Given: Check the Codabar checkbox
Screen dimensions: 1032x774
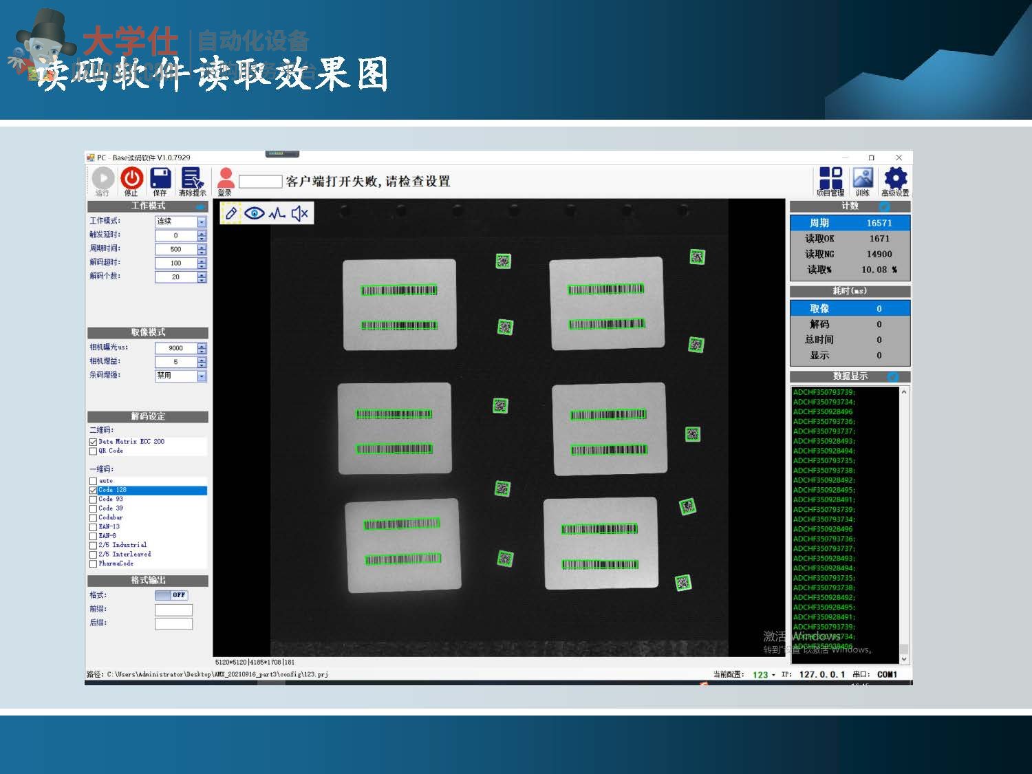Looking at the screenshot, I should pyautogui.click(x=93, y=517).
